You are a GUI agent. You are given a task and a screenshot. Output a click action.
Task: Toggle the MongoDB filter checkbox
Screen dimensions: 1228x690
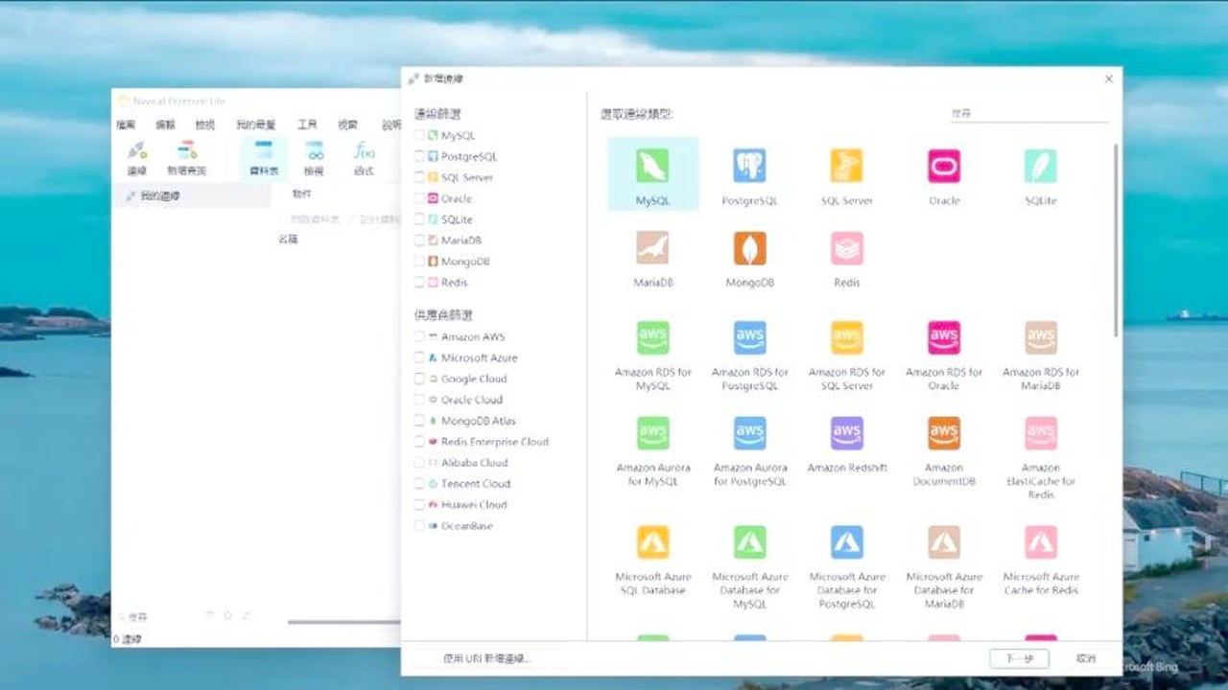point(419,262)
